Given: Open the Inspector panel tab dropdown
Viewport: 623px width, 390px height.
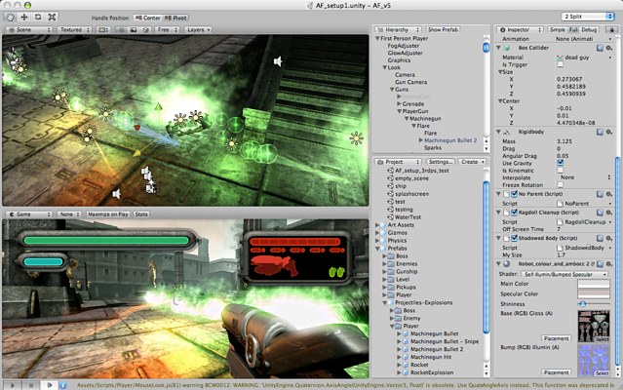Looking at the screenshot, I should (x=520, y=30).
